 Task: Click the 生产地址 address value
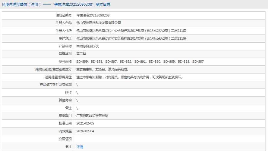(131, 38)
